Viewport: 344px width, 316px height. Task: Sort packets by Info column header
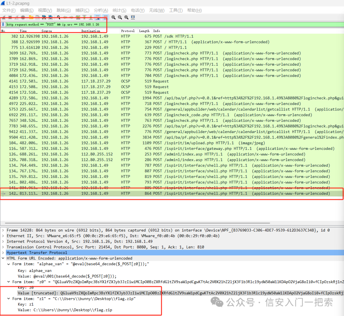pyautogui.click(x=248, y=31)
